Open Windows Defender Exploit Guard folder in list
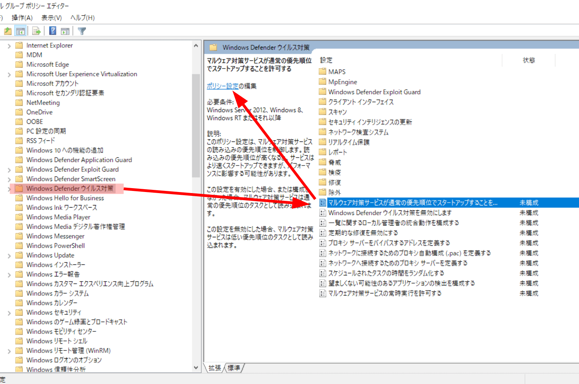The width and height of the screenshot is (579, 384). click(x=374, y=92)
